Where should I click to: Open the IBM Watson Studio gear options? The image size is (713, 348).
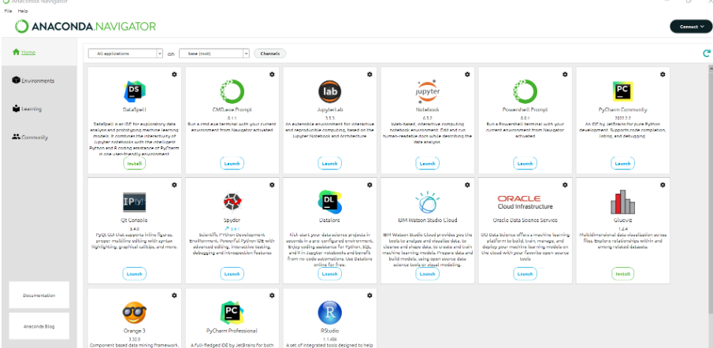coord(467,185)
